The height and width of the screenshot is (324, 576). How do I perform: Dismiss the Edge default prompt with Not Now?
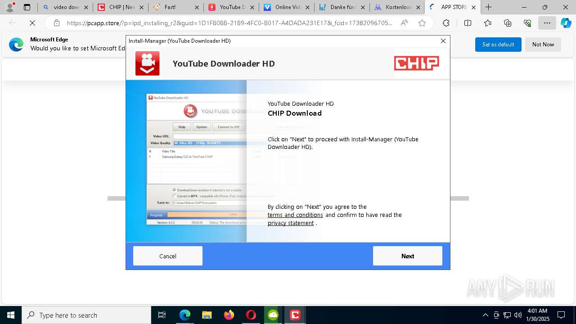pyautogui.click(x=543, y=45)
